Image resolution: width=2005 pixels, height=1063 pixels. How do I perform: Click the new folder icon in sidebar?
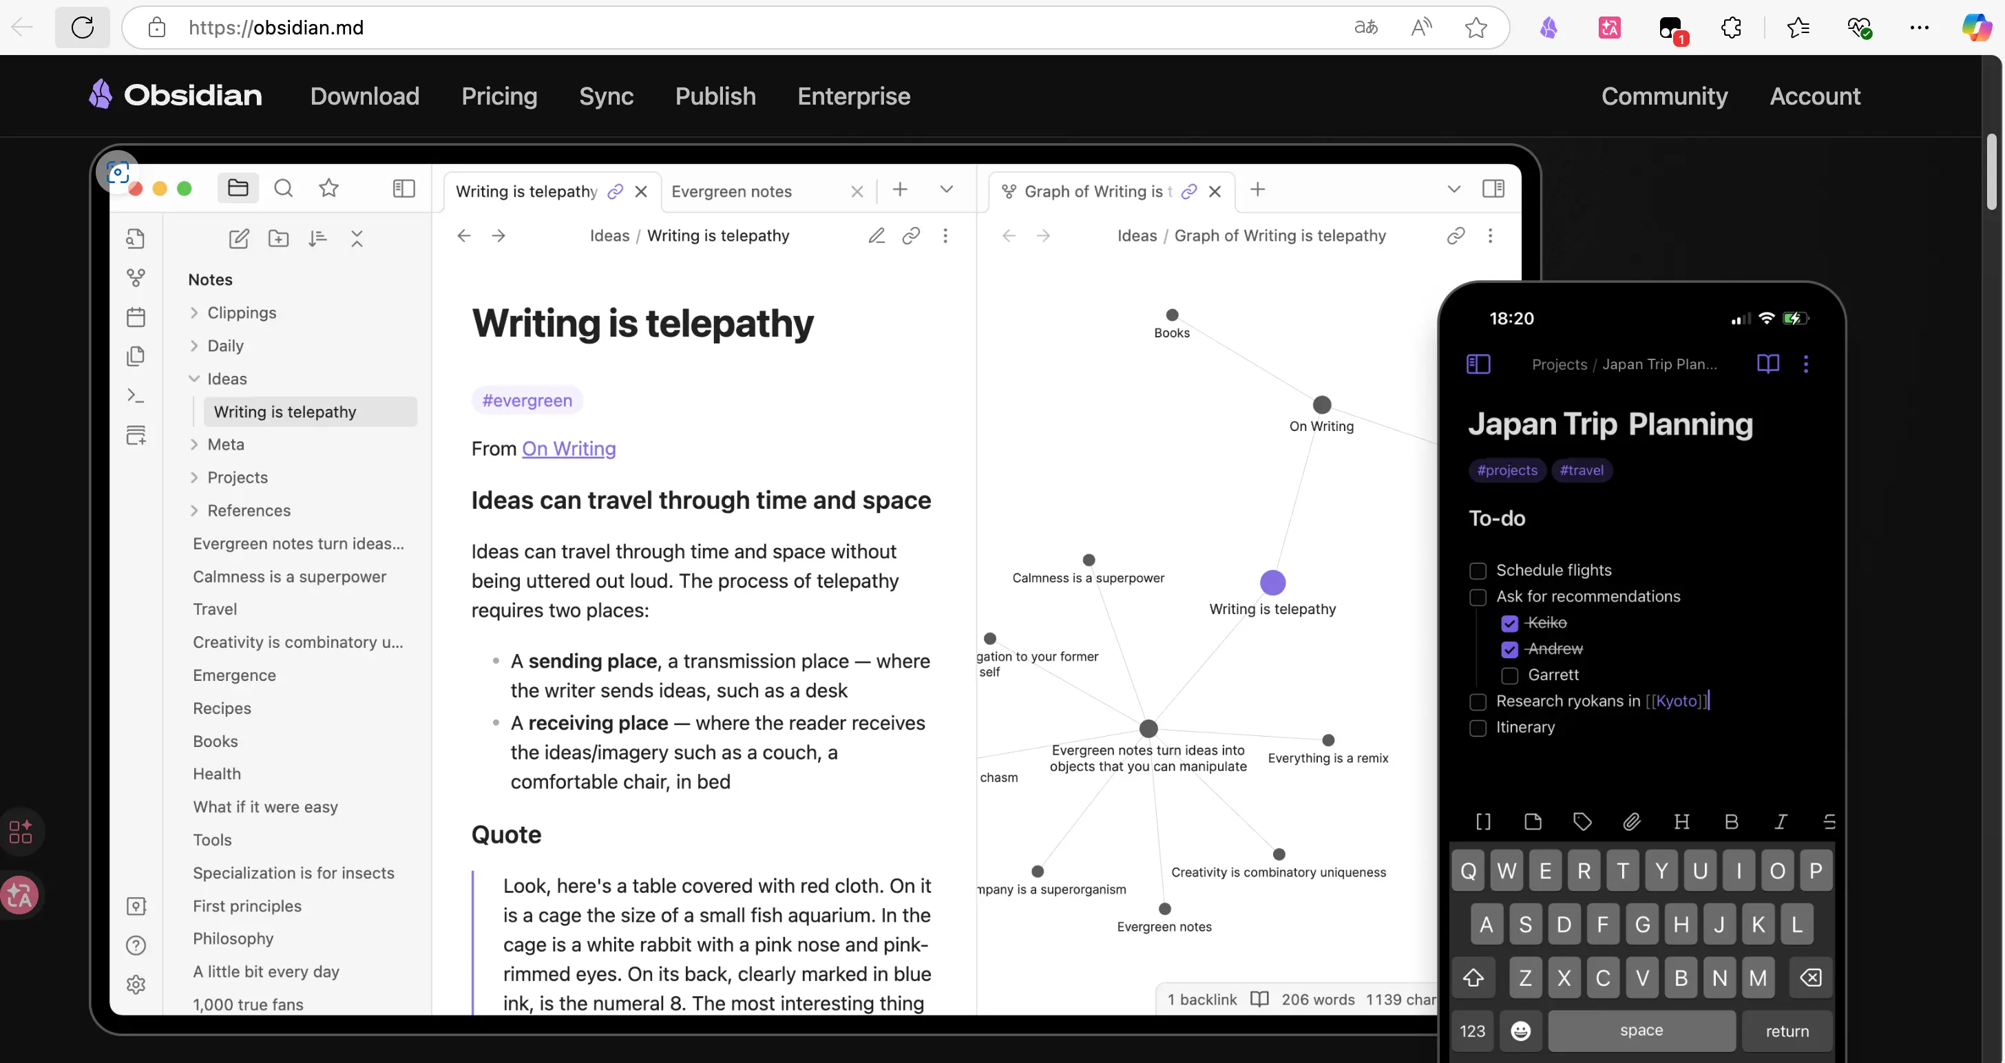pos(278,238)
